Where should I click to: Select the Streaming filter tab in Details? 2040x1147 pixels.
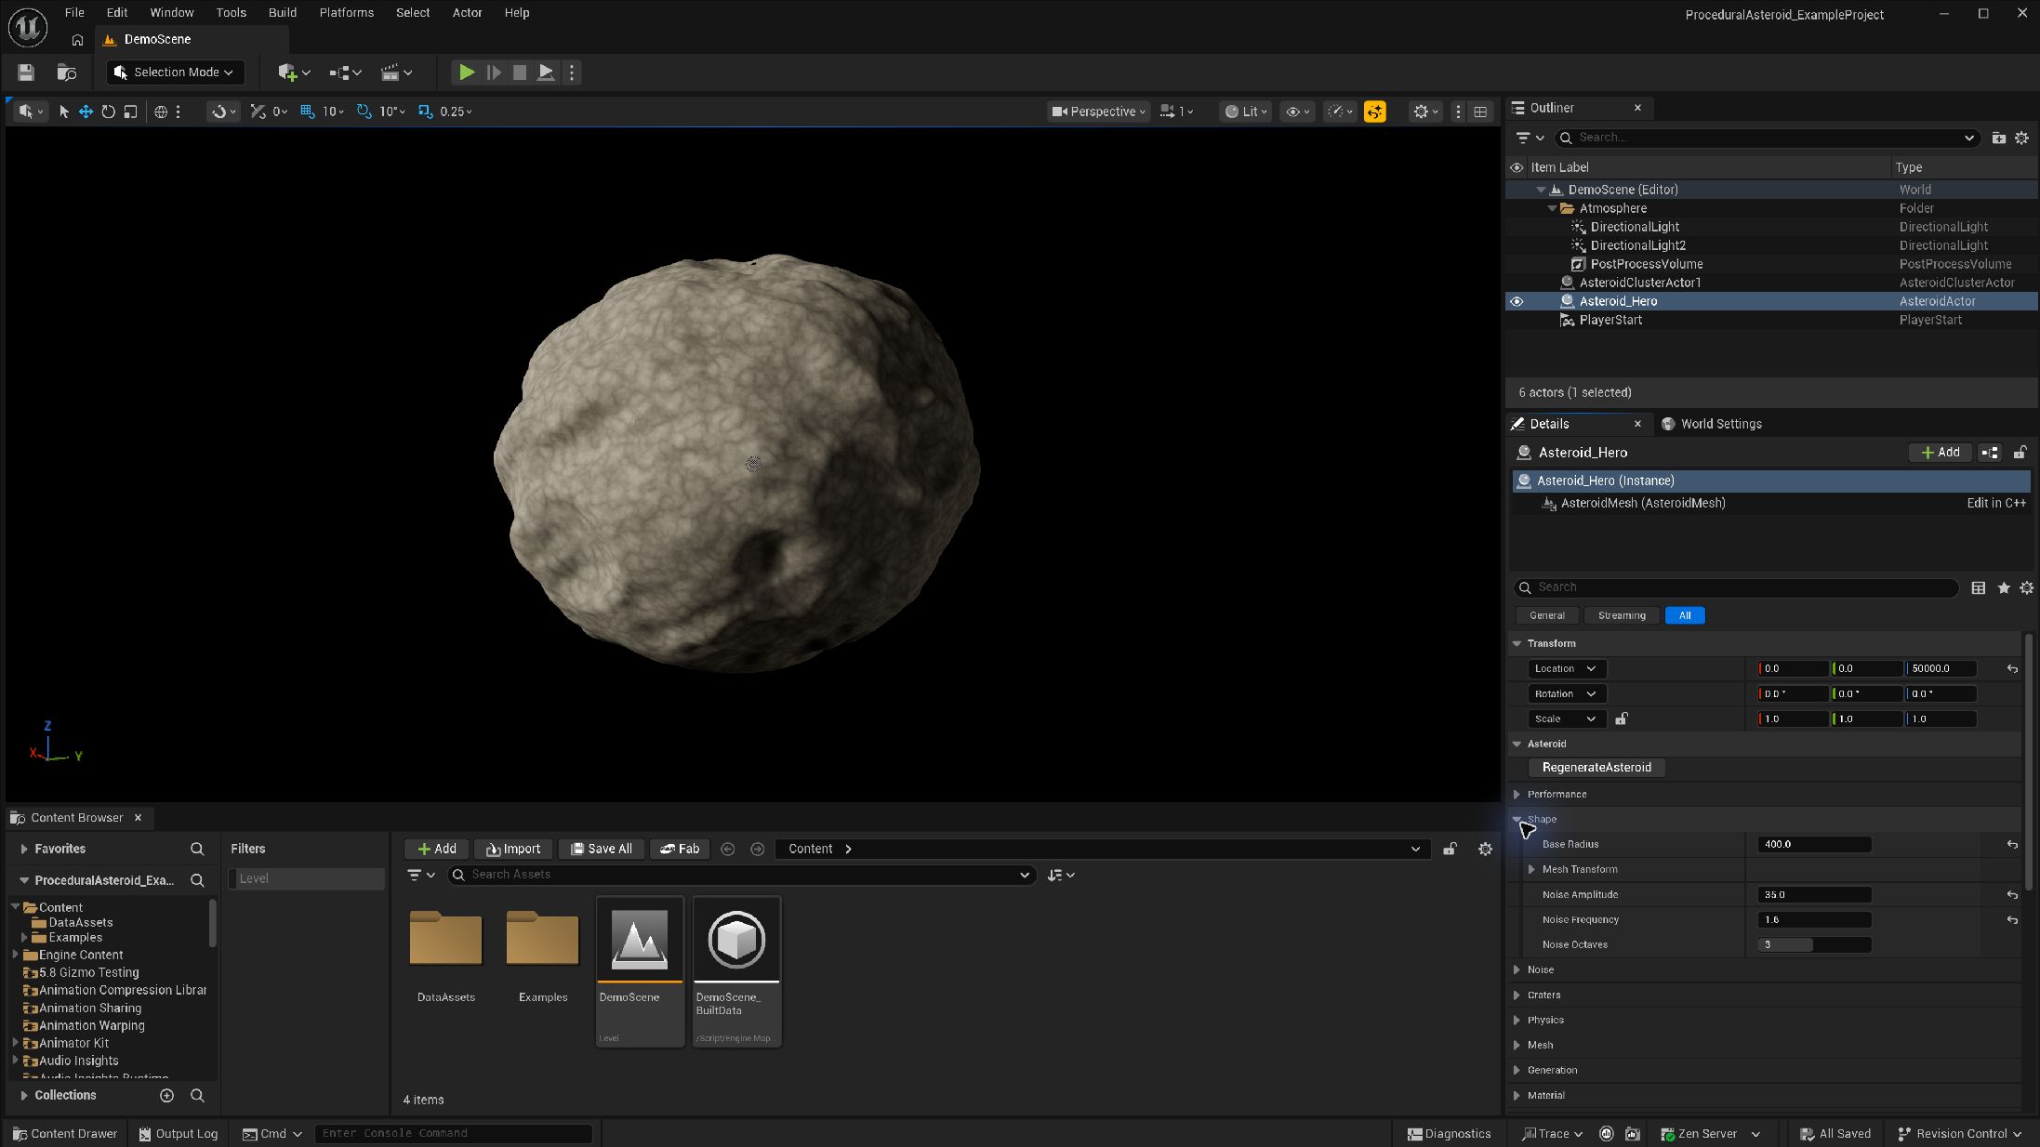click(1622, 615)
